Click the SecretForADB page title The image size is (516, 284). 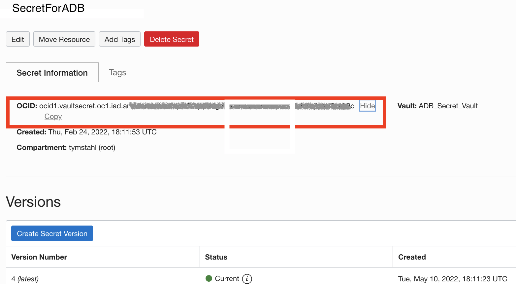[x=48, y=8]
